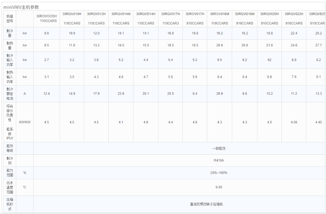326x214 pixels.
Task: Select the 制冷量 row label
Action: click(x=9, y=33)
